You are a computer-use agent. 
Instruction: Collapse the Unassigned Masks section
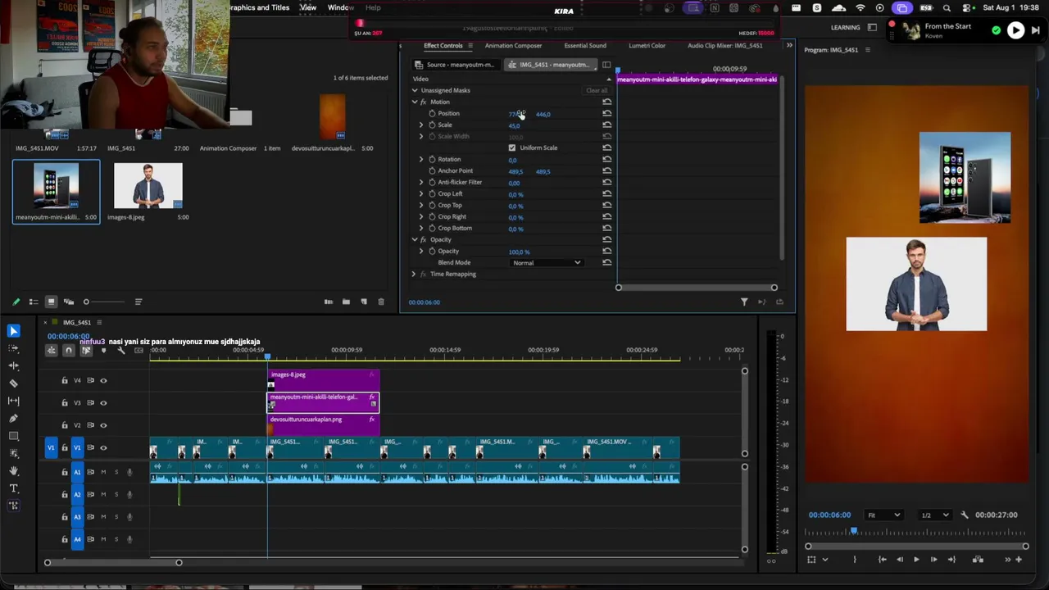coord(415,90)
